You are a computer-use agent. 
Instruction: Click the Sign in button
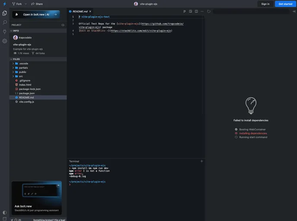[265, 4]
